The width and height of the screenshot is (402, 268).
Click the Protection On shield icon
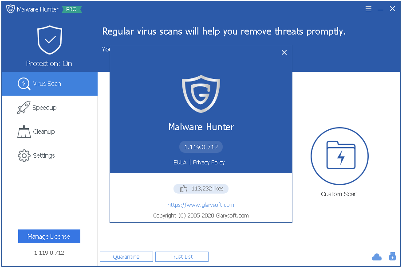coord(50,40)
